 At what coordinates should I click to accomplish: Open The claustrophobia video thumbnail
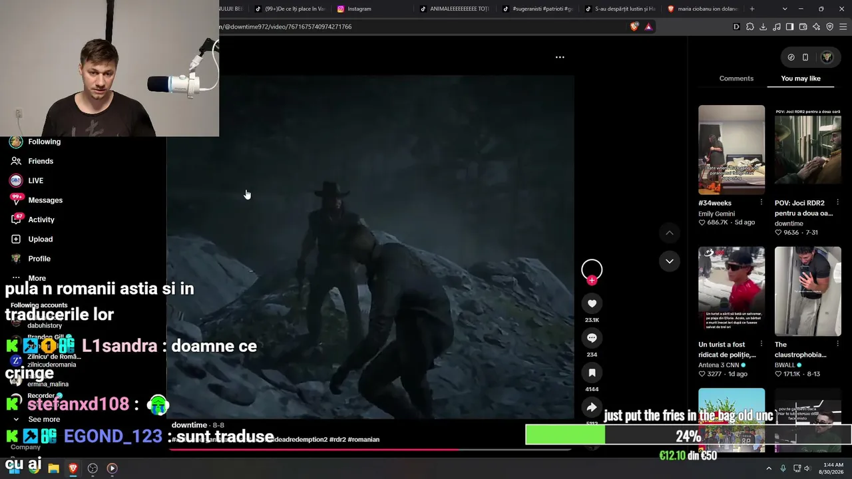pos(807,291)
